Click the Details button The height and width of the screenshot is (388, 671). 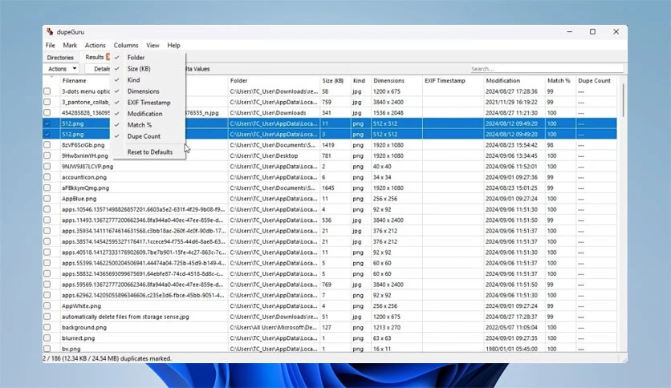(x=100, y=69)
